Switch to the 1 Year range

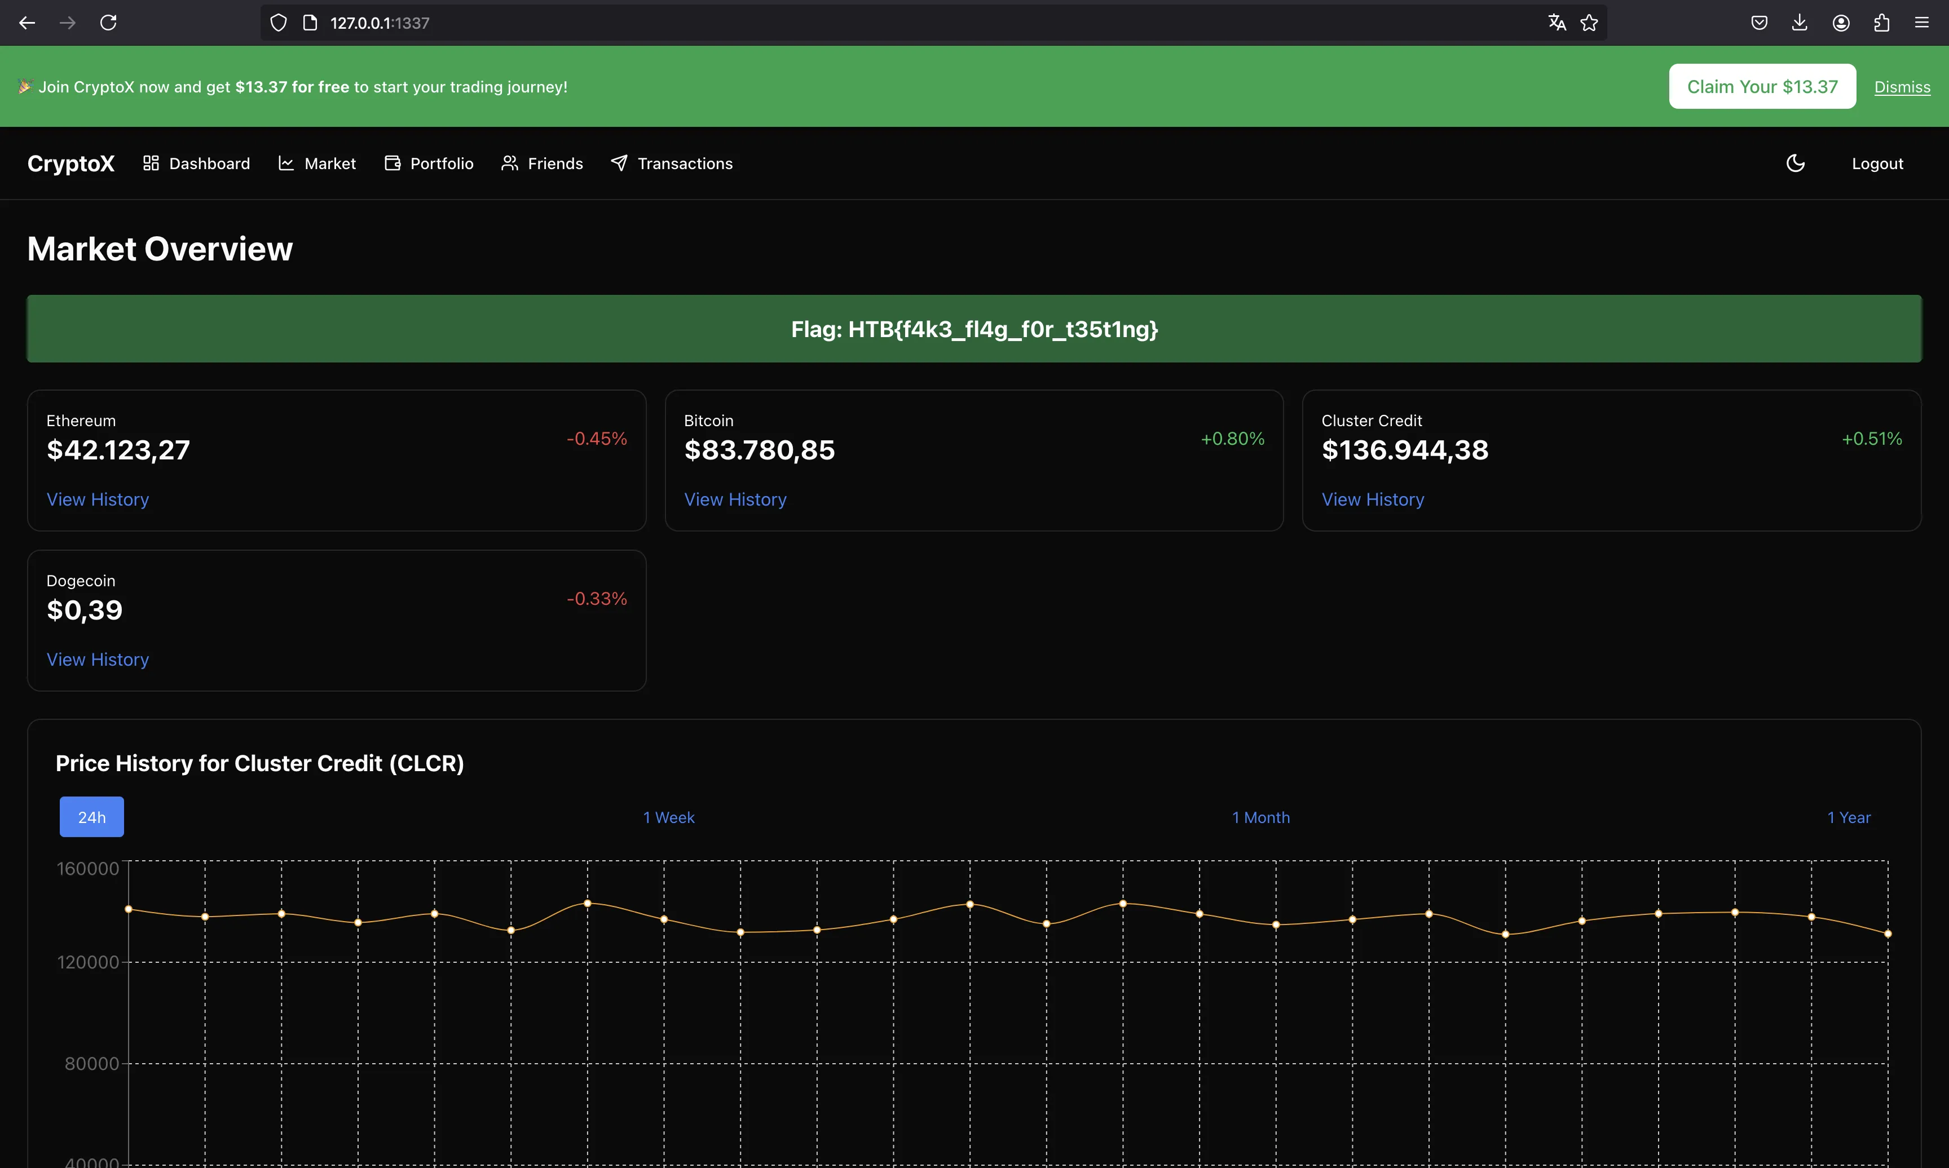coord(1849,817)
